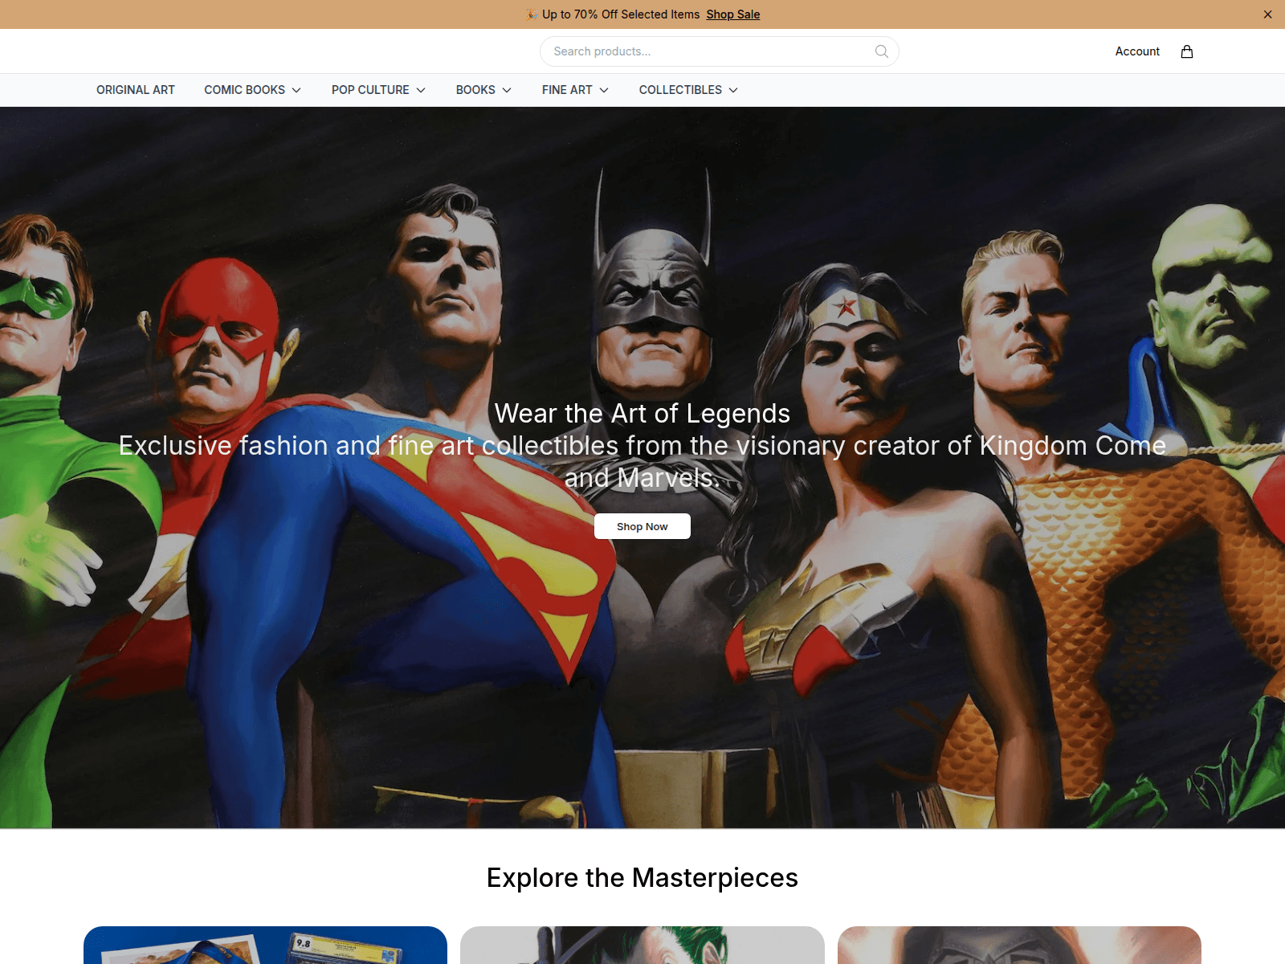
Task: Click the Up to 70% Off text
Action: click(x=621, y=14)
